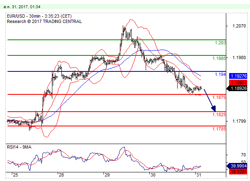This screenshot has width=250, height=181.
Task: Click the red price tag 1.18951
Action: (x=238, y=82)
